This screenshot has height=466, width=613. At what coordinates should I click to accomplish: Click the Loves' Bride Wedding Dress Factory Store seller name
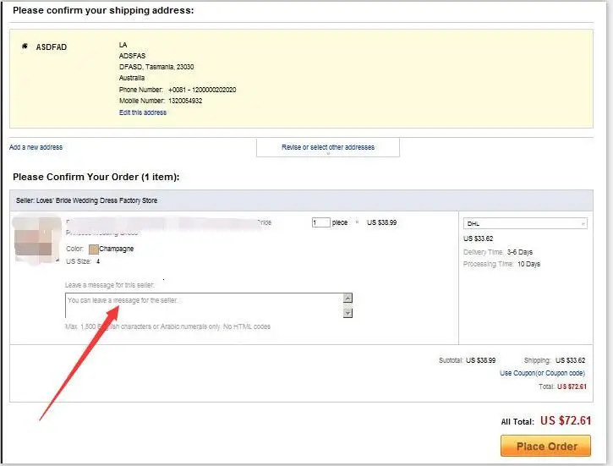coord(97,200)
